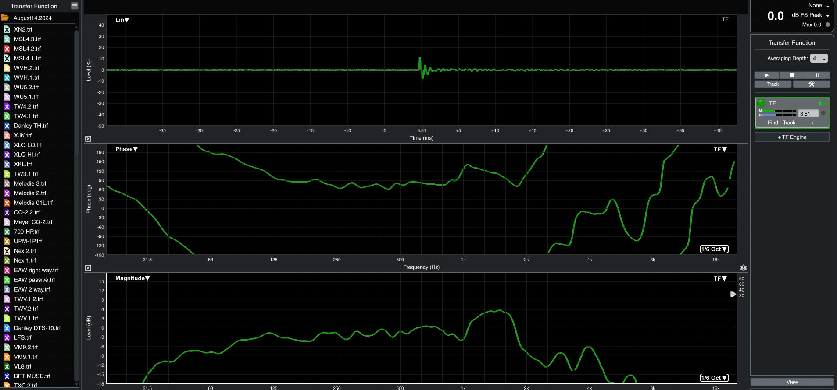Click the green TF engine indicator circle
The width and height of the screenshot is (837, 390).
tap(761, 103)
